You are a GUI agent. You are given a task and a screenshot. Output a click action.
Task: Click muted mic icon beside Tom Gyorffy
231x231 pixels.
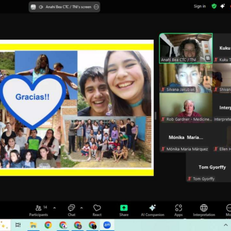(189, 179)
